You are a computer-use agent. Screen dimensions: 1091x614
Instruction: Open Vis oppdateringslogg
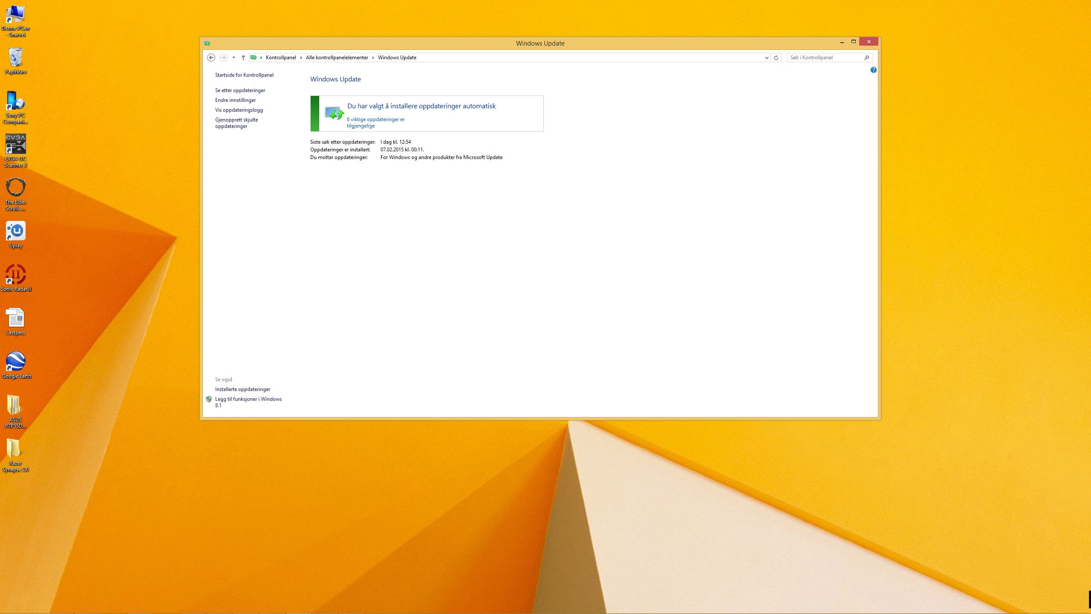[239, 110]
